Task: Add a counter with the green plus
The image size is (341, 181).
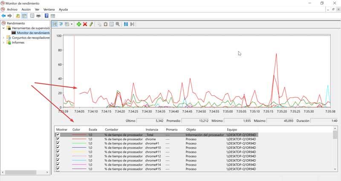Action: click(79, 24)
